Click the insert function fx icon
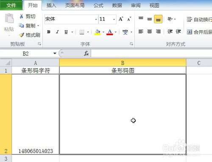Image resolution: width=212 pixels, height=162 pixels. [x=86, y=54]
